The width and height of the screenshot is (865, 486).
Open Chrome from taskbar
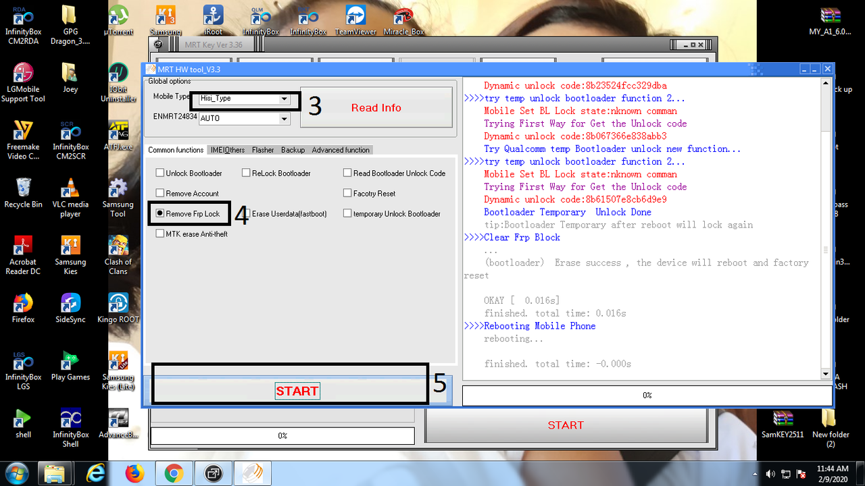coord(174,473)
